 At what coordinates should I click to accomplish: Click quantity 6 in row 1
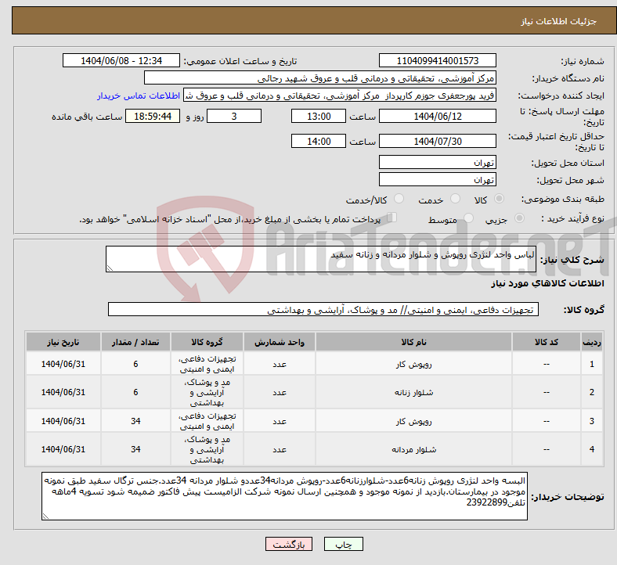pyautogui.click(x=135, y=364)
